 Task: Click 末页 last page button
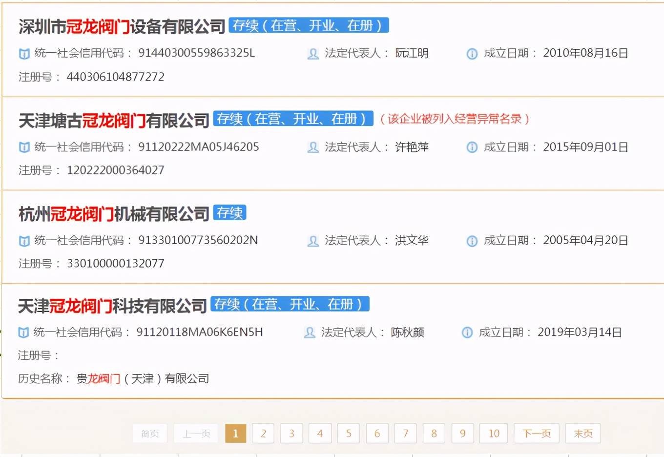click(x=582, y=434)
